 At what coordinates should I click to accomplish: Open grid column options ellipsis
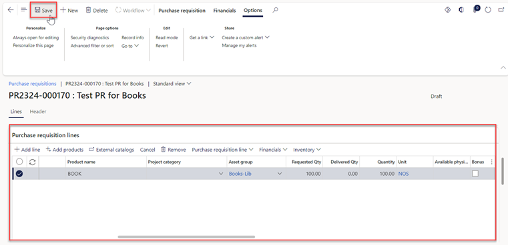coord(492,162)
